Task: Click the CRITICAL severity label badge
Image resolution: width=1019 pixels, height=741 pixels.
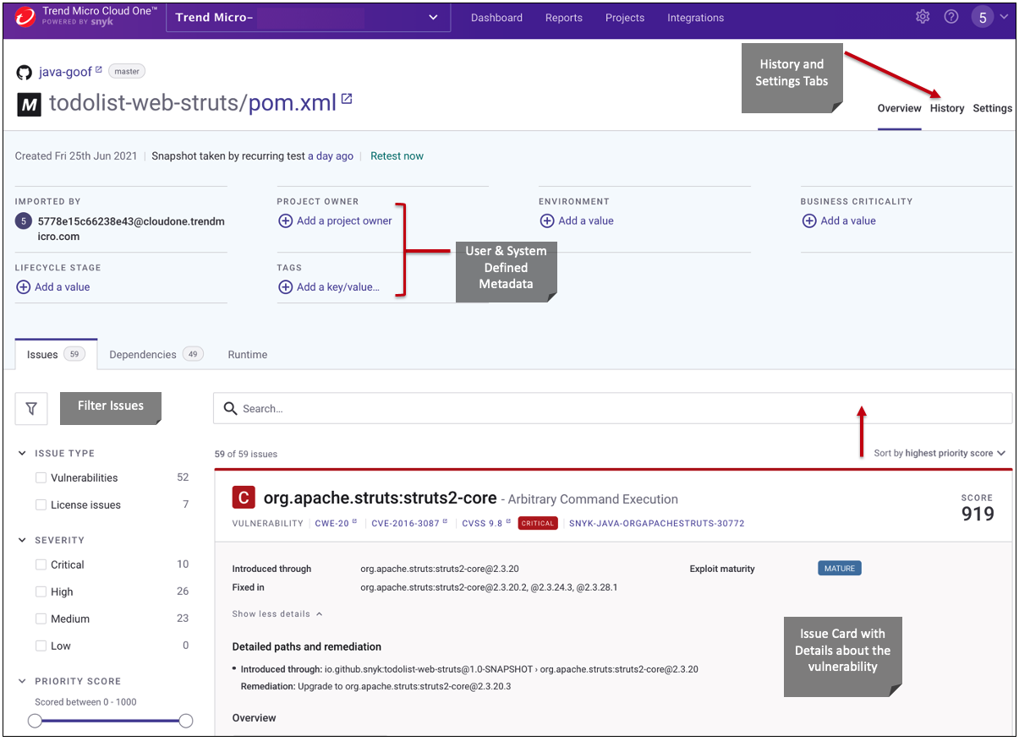Action: click(538, 523)
